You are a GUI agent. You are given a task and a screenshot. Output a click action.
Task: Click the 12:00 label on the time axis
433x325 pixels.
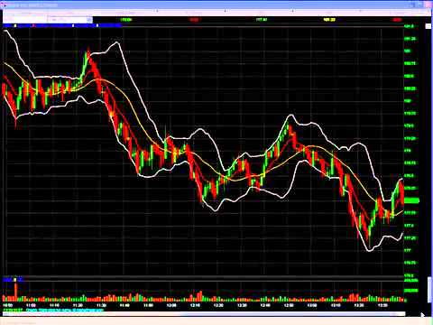point(171,305)
